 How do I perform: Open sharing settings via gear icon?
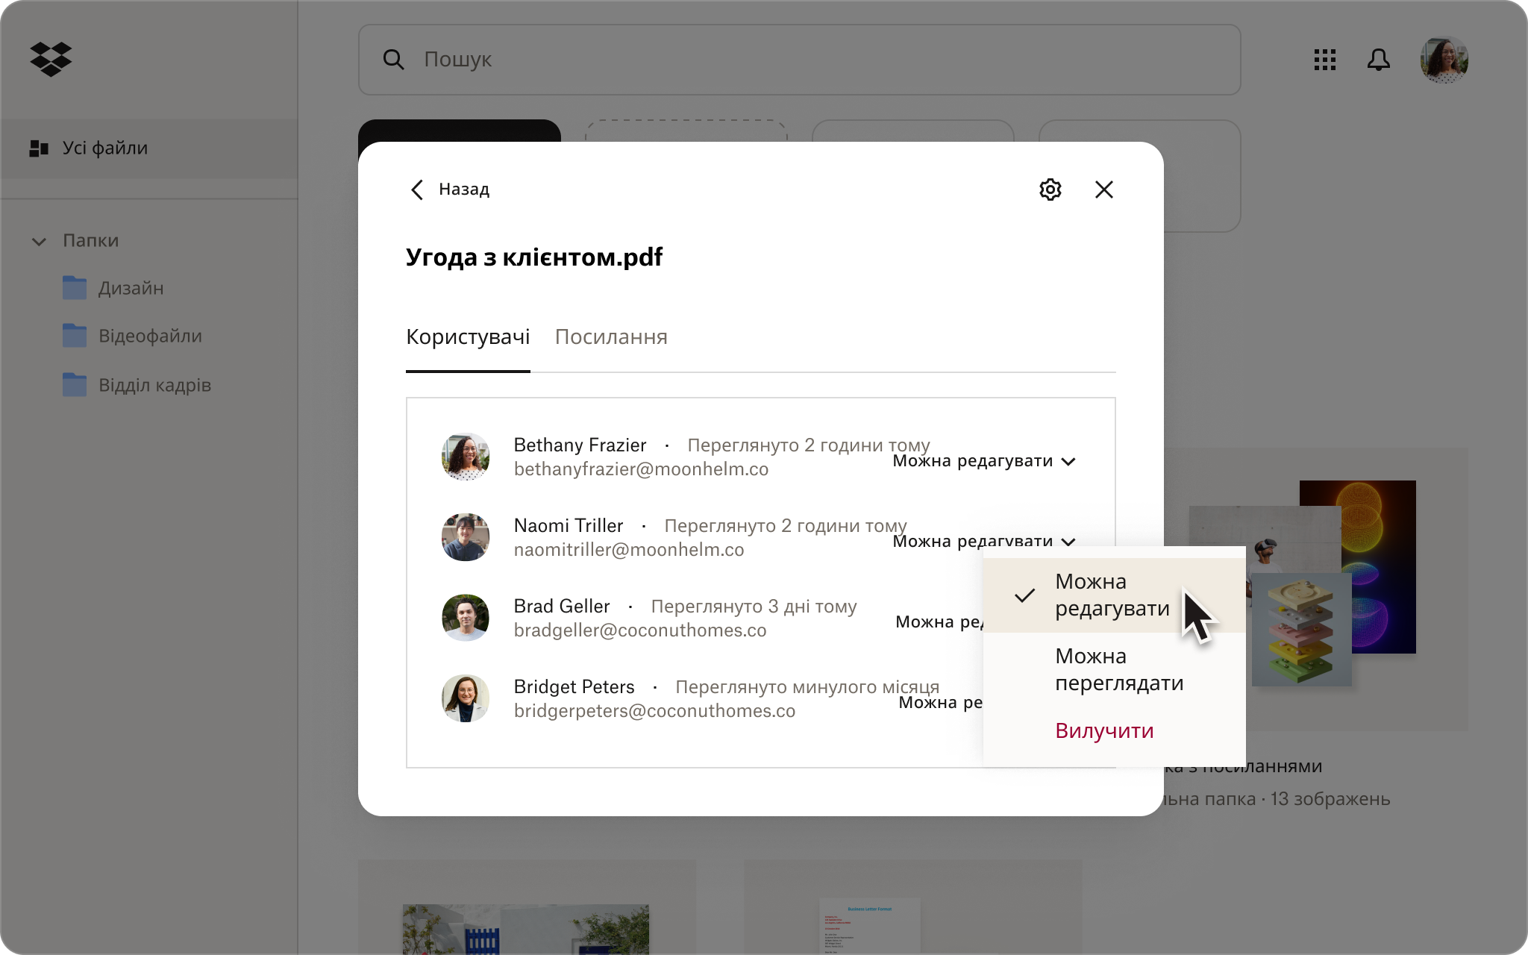[x=1050, y=190]
